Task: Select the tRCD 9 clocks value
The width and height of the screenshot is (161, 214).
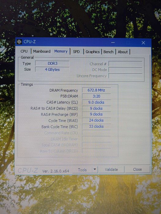Action: pos(96,108)
